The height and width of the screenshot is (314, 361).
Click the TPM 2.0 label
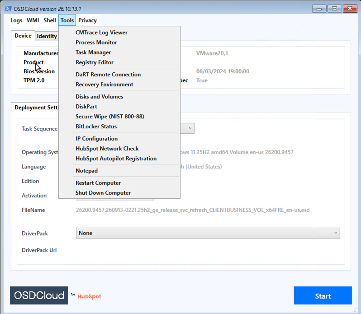pyautogui.click(x=34, y=80)
